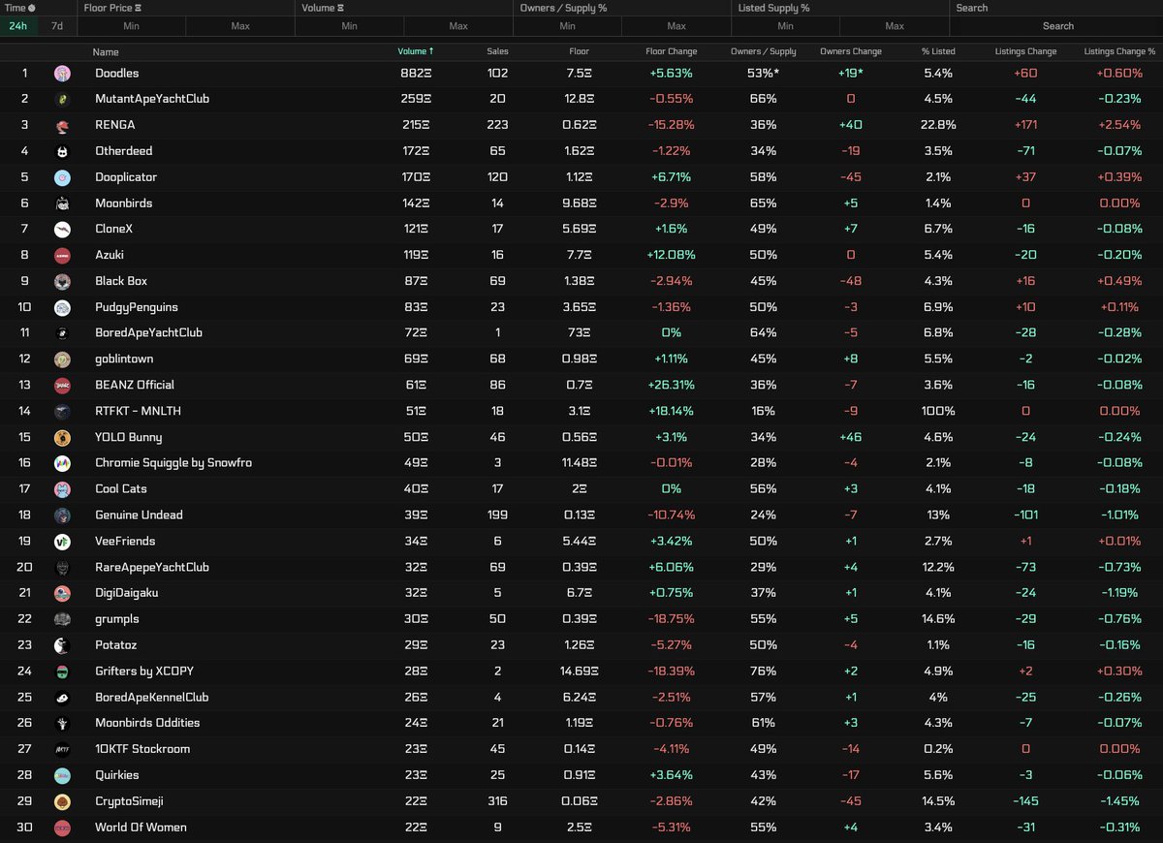
Task: Switch to the 7d time tab
Action: [x=57, y=26]
